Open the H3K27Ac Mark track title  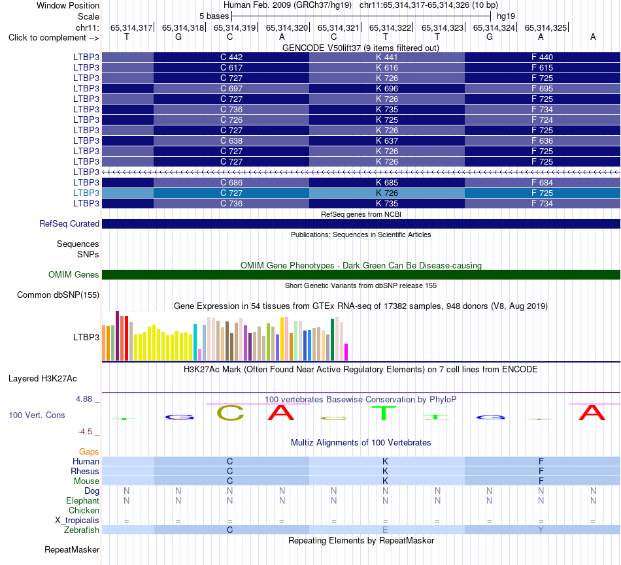click(x=361, y=370)
